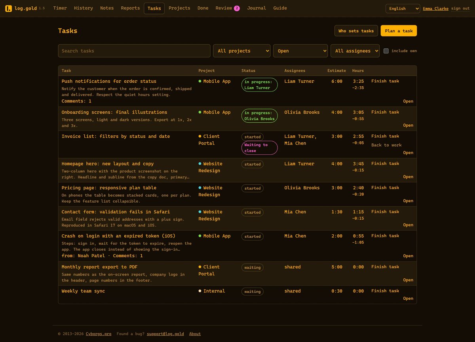Open the Onboarding screens task row

click(x=408, y=125)
